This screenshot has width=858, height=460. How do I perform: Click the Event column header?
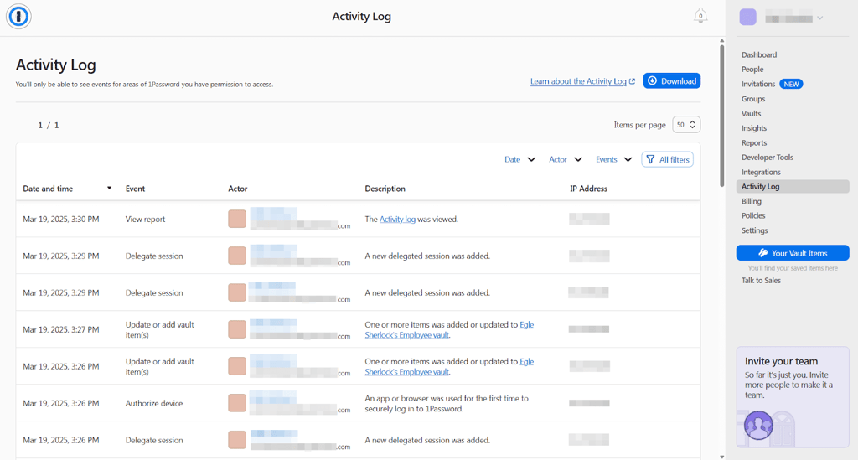pos(135,189)
